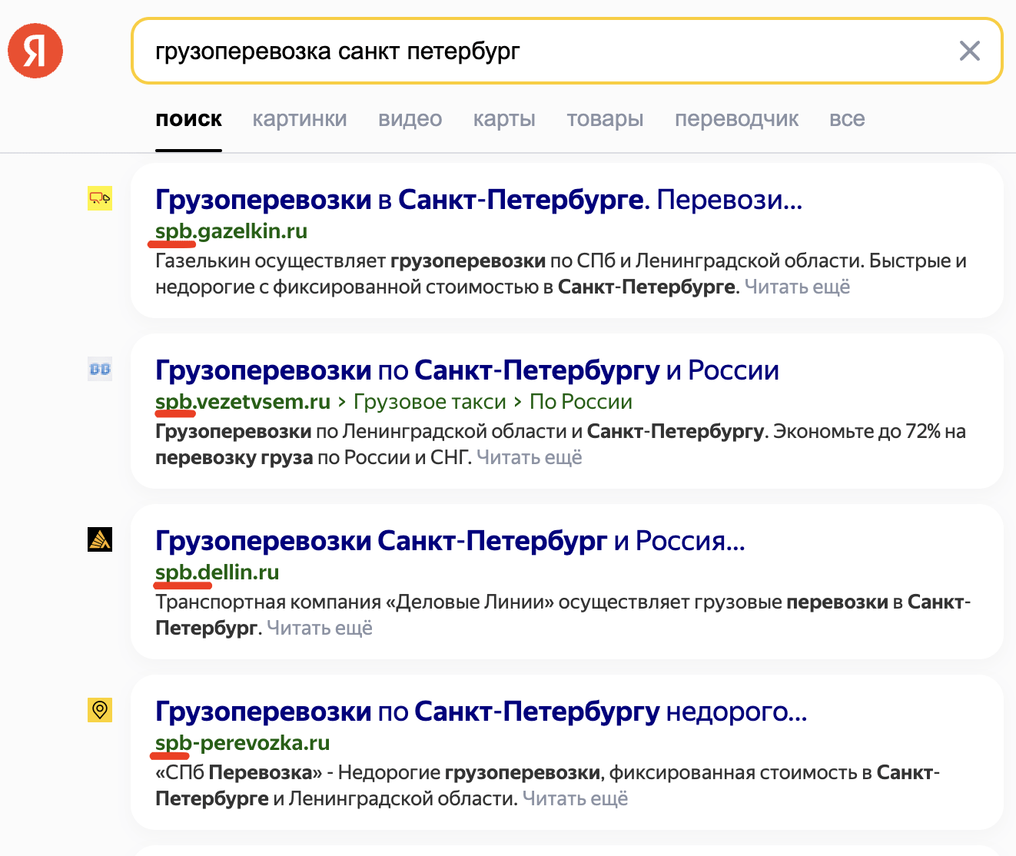Click the Деловые Линии favicon
Viewport: 1016px width, 856px height.
point(100,539)
